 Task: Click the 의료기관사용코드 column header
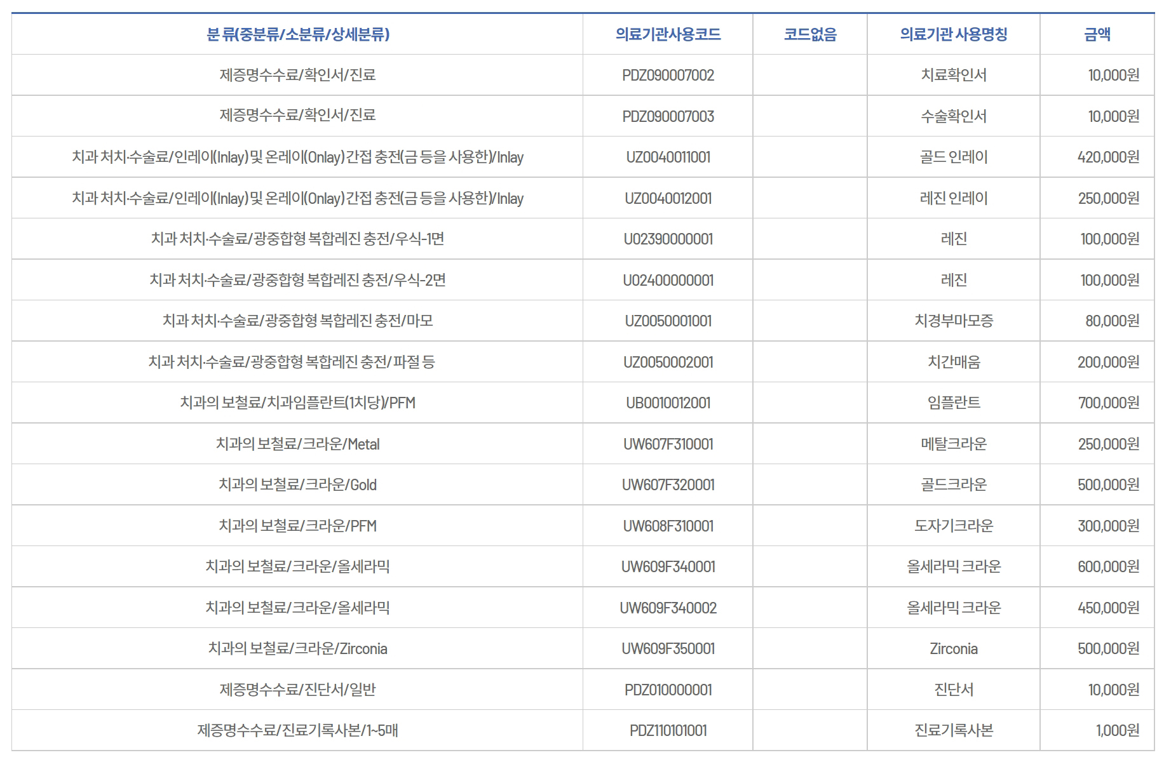(x=668, y=34)
